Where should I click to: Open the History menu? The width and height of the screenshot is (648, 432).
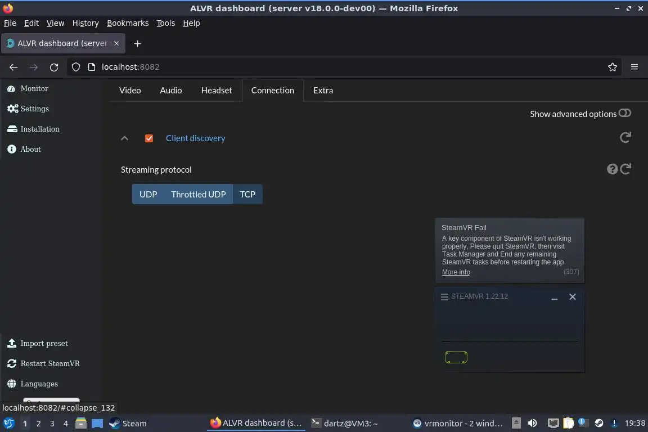coord(85,23)
